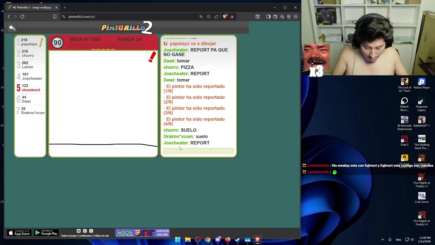Click player 'Drakno*xcon' in the scoreboard
Viewport: 435px width, 245px height.
pyautogui.click(x=30, y=111)
